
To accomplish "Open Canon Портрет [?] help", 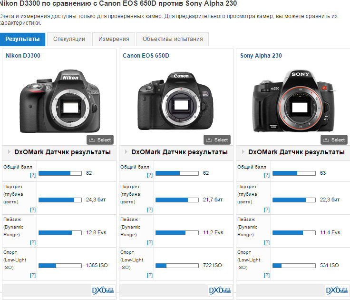I will [150, 210].
